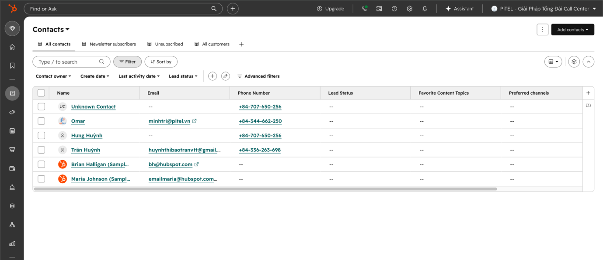Click the edit filters pencil icon

coord(226,76)
